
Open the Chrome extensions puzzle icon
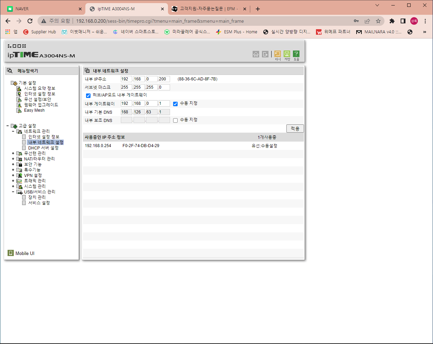392,21
